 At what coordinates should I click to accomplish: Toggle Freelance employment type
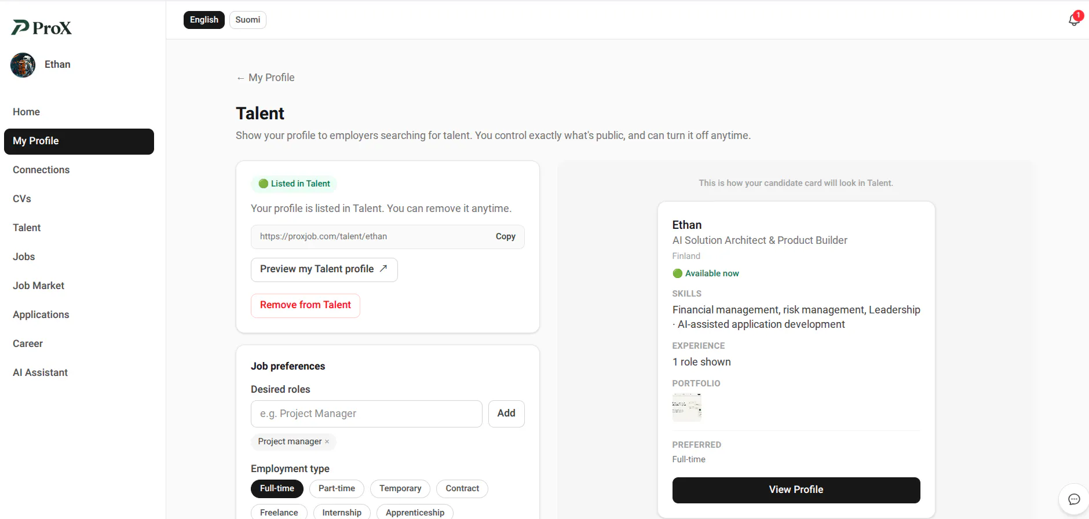click(279, 513)
